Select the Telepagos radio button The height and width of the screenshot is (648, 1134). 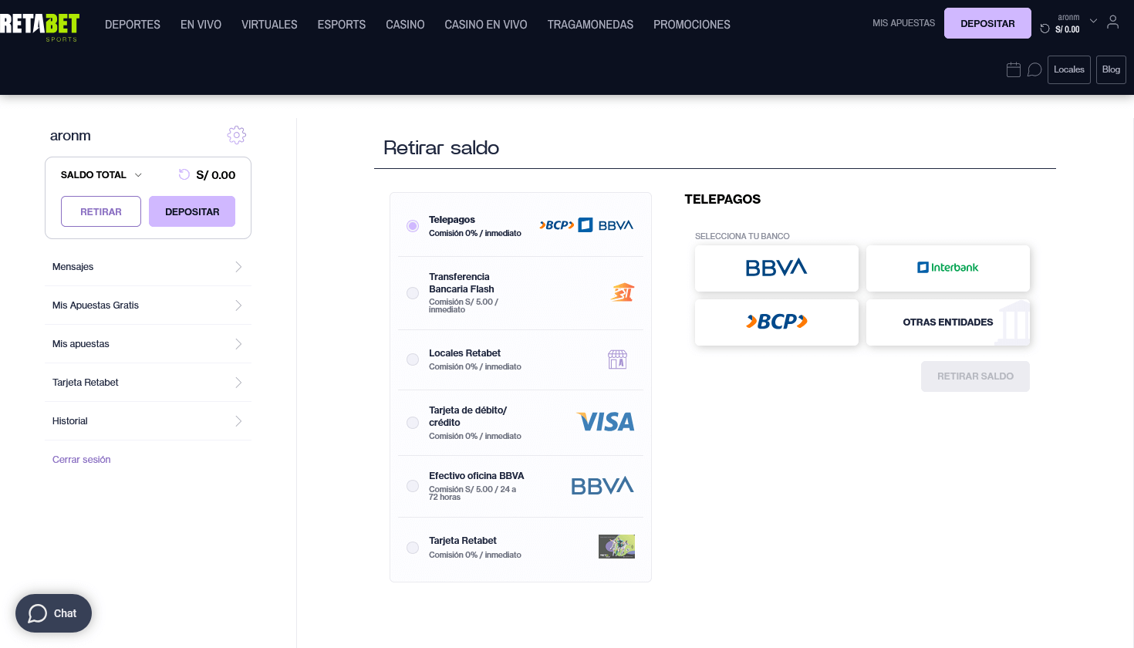pyautogui.click(x=413, y=226)
